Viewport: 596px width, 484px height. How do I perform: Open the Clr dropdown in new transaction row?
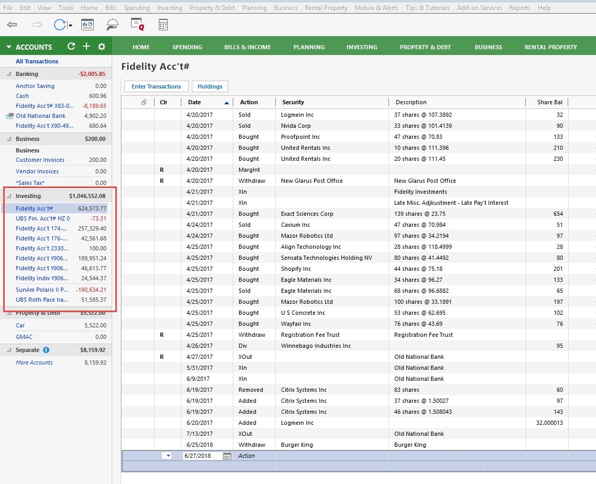pyautogui.click(x=168, y=456)
